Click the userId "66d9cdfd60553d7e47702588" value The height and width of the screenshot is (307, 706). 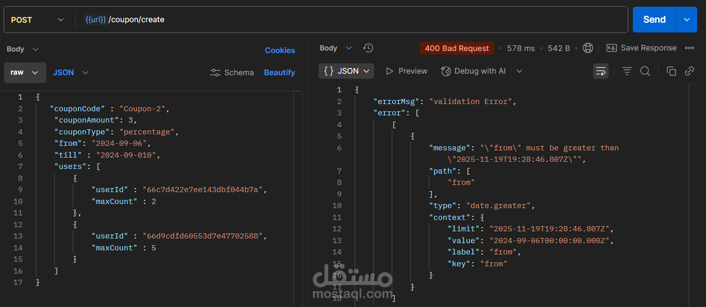(203, 236)
